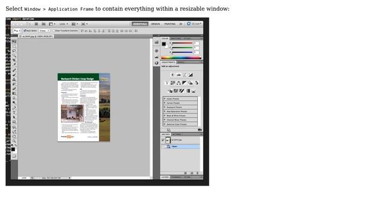Add a Black & White adjustment
The width and height of the screenshot is (386, 217).
185,83
